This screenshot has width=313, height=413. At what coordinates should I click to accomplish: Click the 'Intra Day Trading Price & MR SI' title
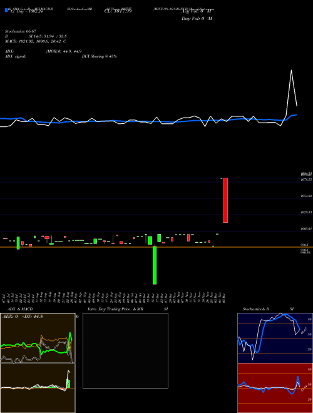(128, 309)
